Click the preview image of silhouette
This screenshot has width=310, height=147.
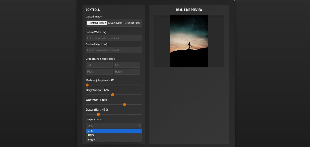(x=189, y=41)
